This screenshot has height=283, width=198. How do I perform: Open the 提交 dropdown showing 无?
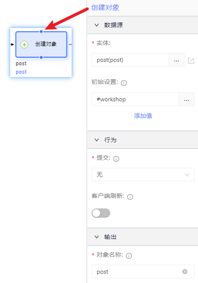(x=143, y=175)
